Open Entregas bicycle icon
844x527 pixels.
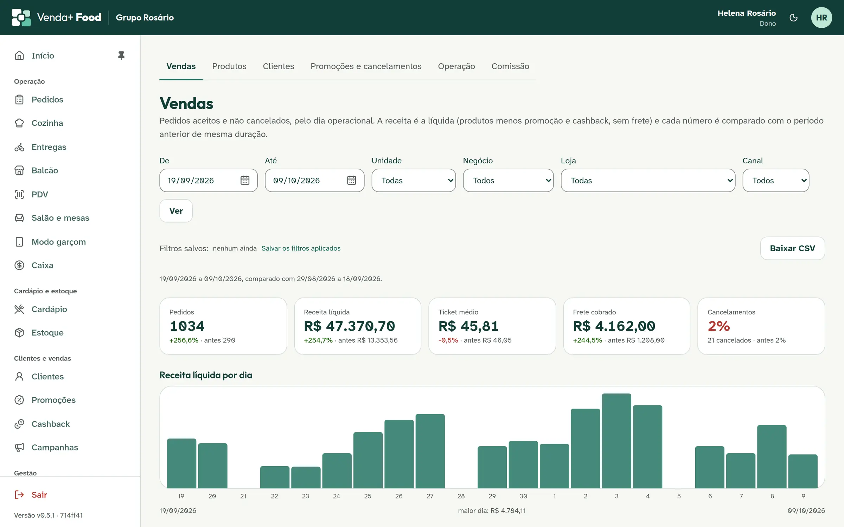click(19, 147)
